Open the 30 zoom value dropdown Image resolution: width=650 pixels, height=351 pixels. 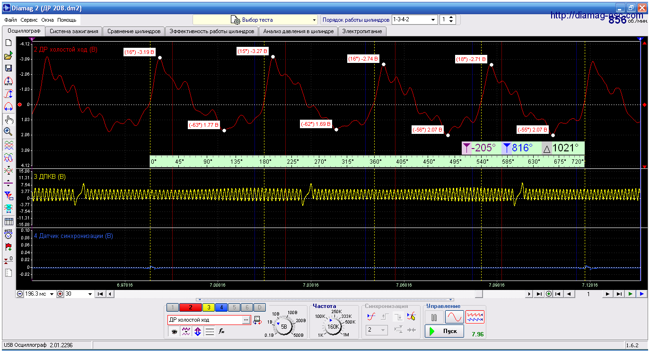(x=90, y=294)
